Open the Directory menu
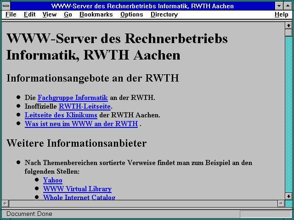Viewport: 294px width, 220px height. pos(164,14)
